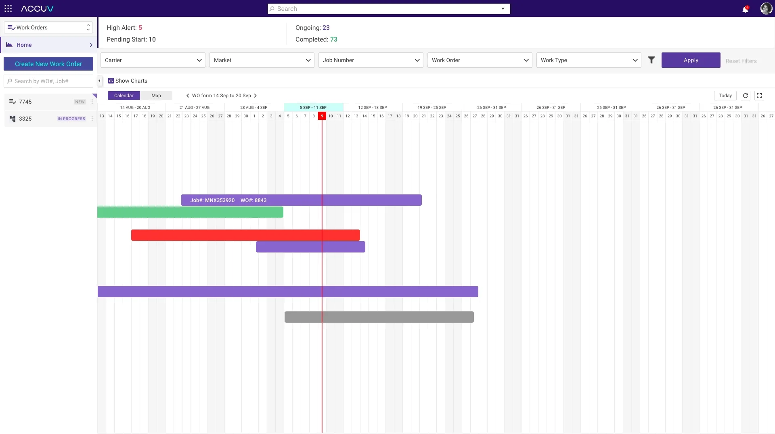Select the gray work order bar
This screenshot has width=775, height=434.
tap(379, 317)
